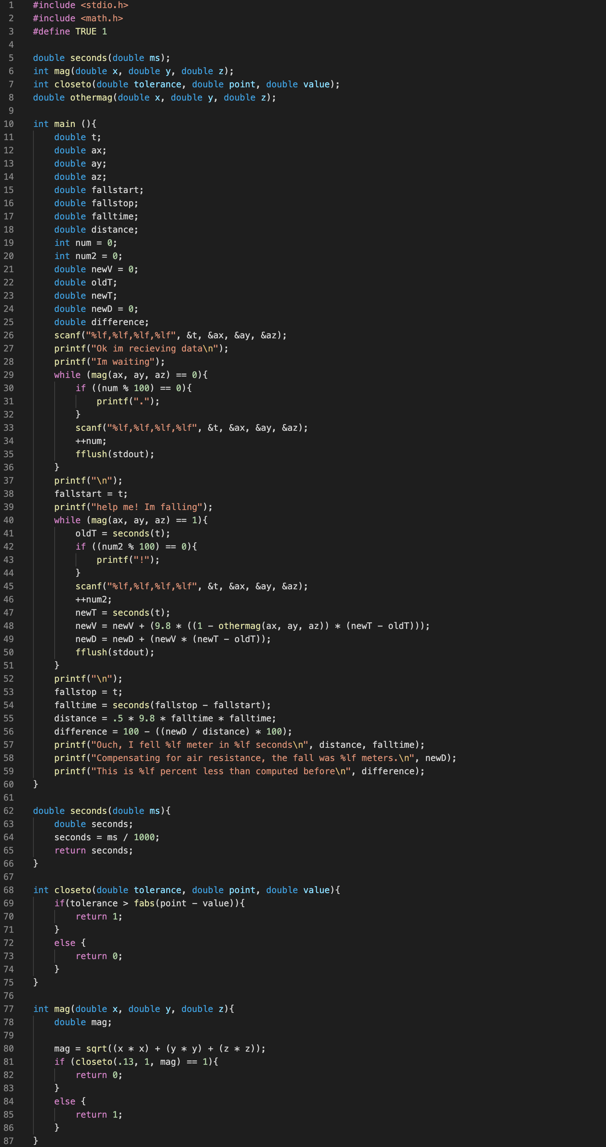The image size is (606, 1147).
Task: Click 'int num2 = 0;' line
Action: coord(88,256)
